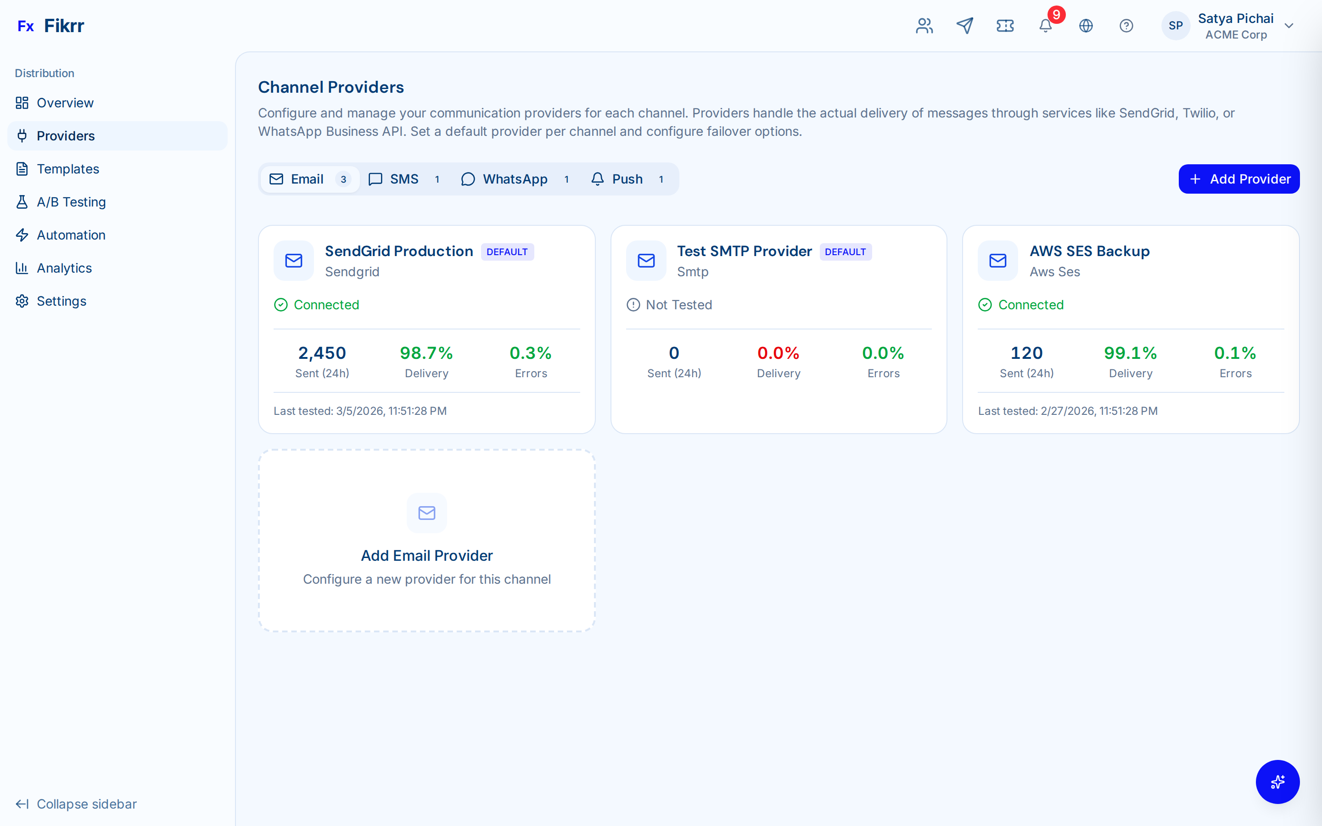Expand the Satya Pichai account menu
Image resolution: width=1322 pixels, height=826 pixels.
(x=1236, y=26)
